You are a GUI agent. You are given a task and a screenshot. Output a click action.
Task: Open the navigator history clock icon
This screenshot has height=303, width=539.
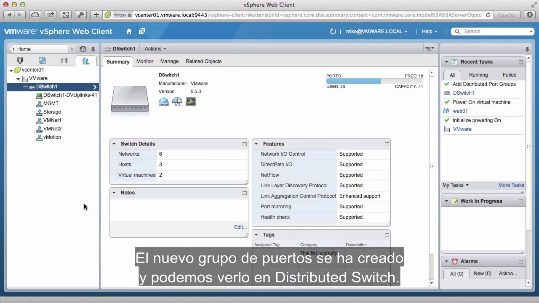coord(83,49)
